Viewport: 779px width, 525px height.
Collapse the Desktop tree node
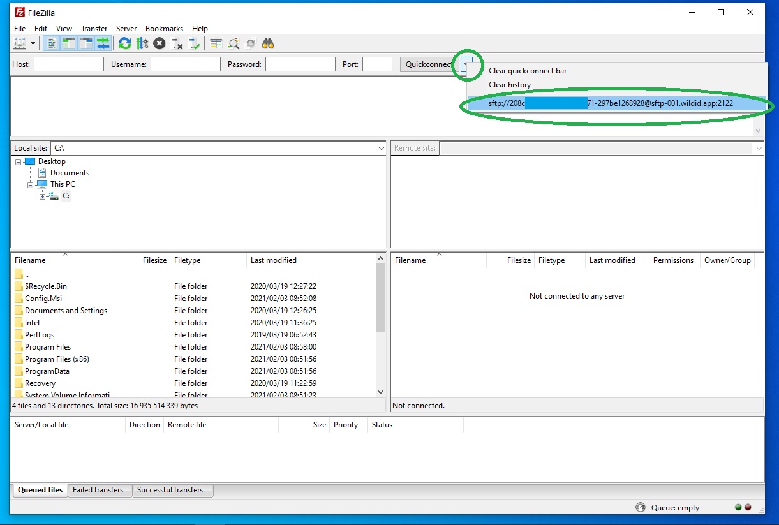[19, 162]
